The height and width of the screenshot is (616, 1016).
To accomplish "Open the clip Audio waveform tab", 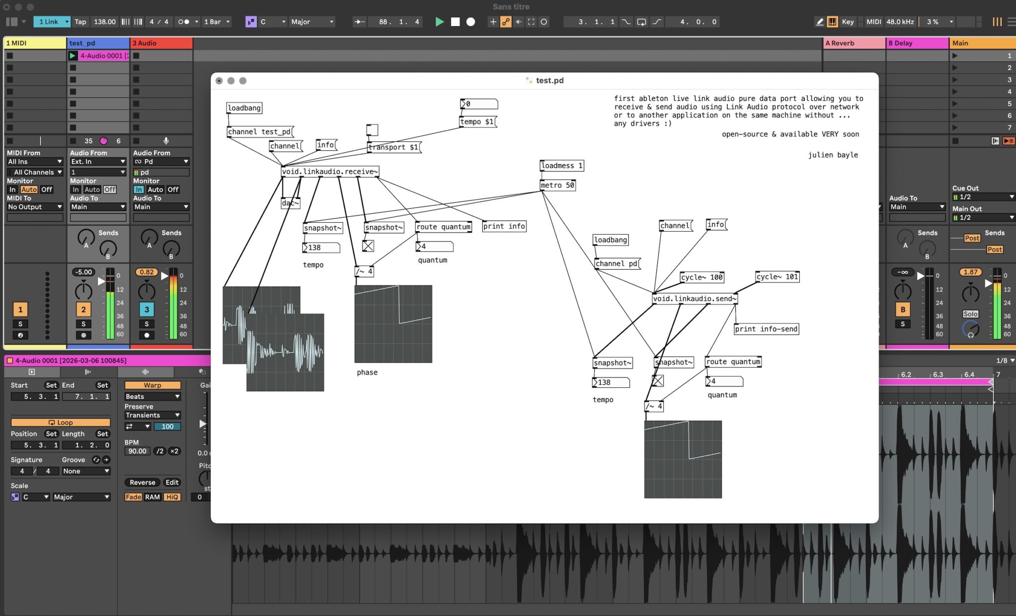I will pos(145,372).
